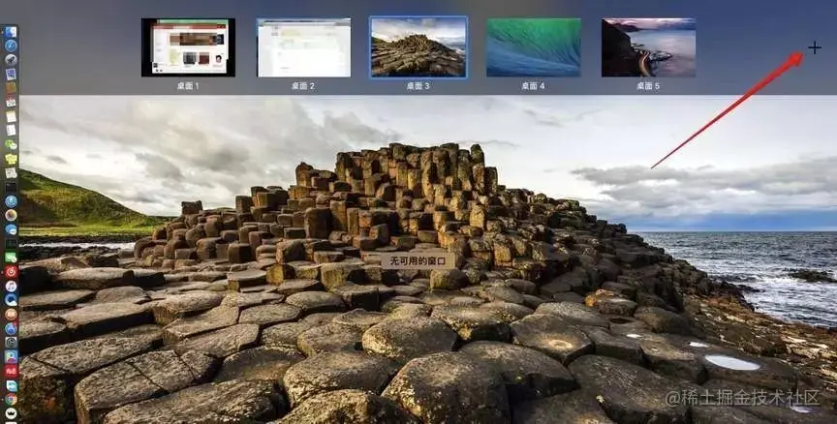Click the 桌面 5 label text

(648, 86)
